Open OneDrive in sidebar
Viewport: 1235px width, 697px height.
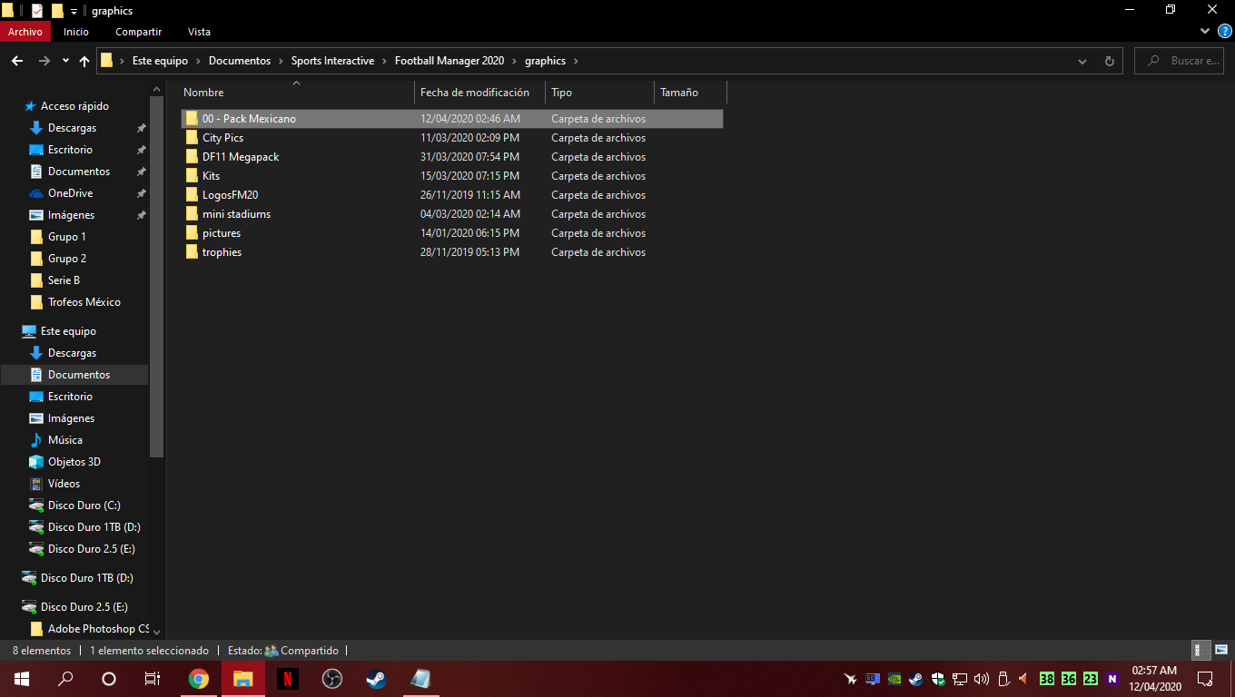coord(70,193)
